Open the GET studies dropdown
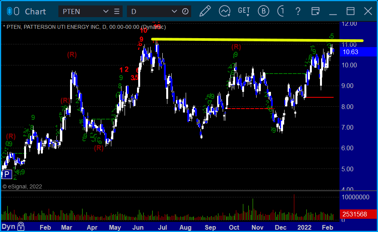 [244, 11]
